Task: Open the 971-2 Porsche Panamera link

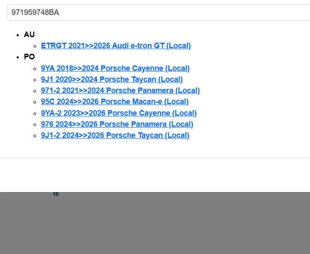Action: (120, 91)
